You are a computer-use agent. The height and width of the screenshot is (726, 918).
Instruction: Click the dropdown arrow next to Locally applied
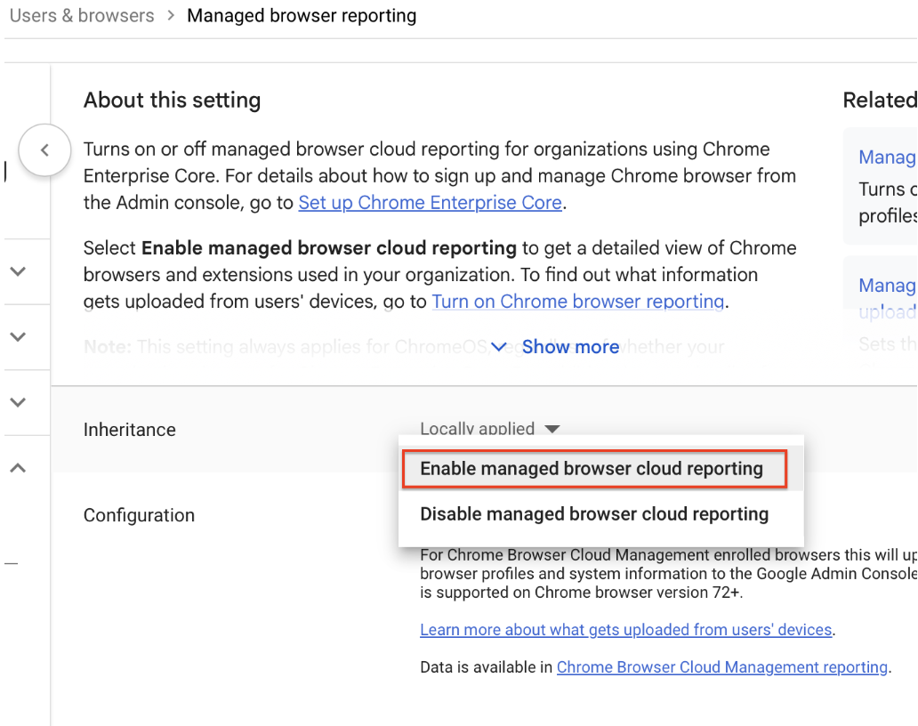552,429
